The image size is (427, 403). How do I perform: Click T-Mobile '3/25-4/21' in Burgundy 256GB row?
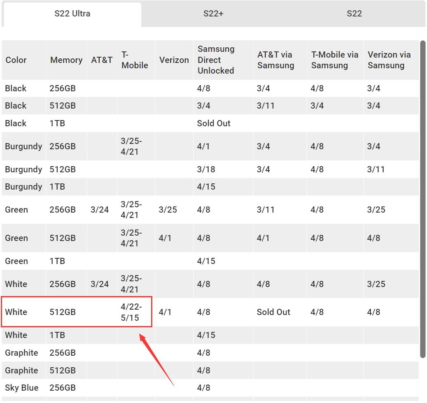coord(131,146)
